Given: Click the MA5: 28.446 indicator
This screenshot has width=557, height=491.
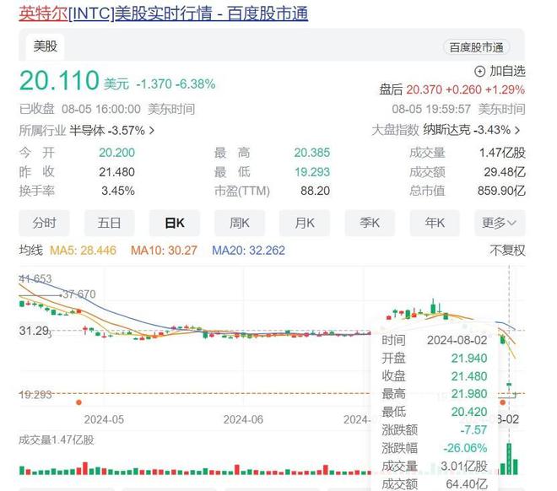Looking at the screenshot, I should click(83, 251).
